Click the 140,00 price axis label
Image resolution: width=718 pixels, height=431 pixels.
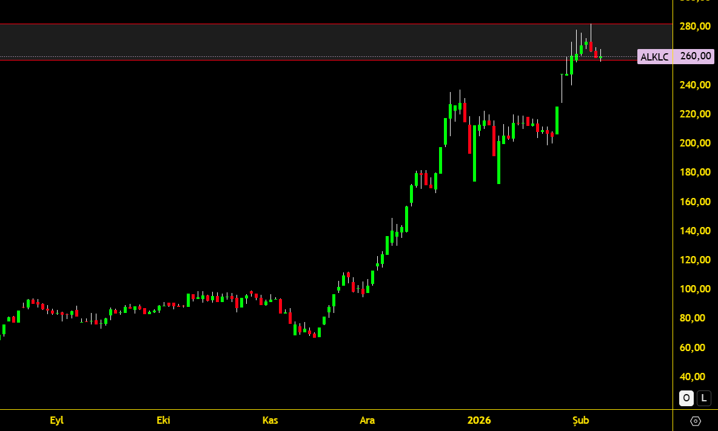point(695,231)
